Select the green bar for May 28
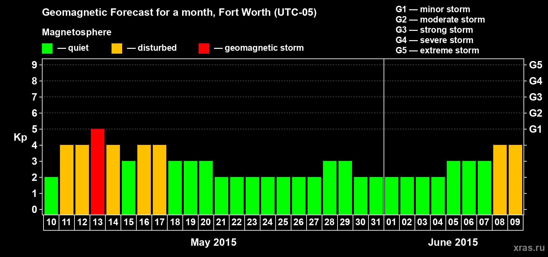Image resolution: width=548 pixels, height=257 pixels. click(330, 188)
